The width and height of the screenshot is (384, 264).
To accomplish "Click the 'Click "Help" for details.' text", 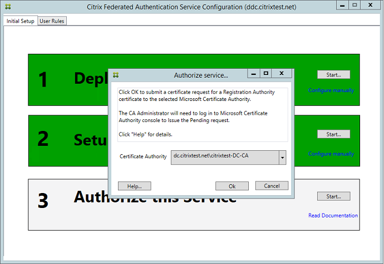I will [x=145, y=134].
